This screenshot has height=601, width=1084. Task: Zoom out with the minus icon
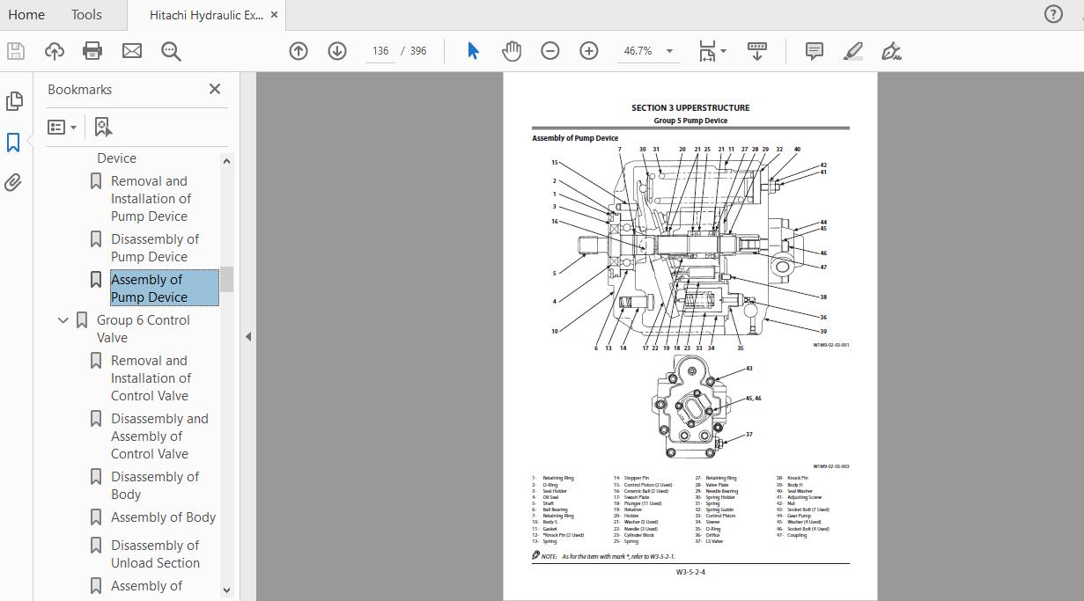coord(550,51)
